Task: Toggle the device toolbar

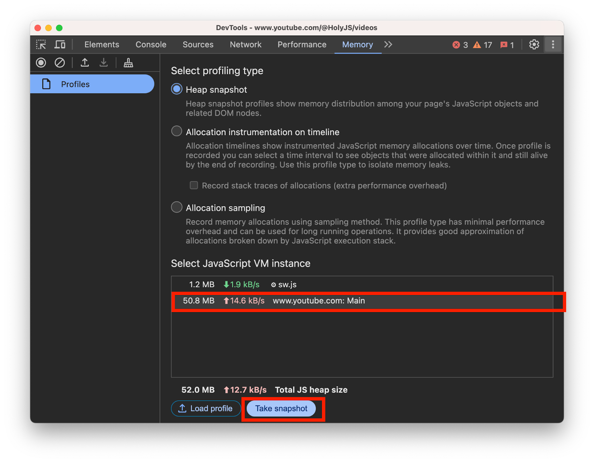Action: click(x=60, y=44)
